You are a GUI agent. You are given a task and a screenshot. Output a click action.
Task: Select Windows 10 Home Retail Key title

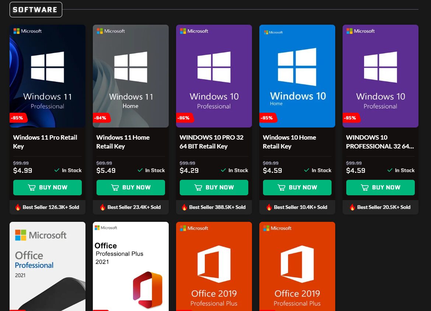tap(289, 142)
